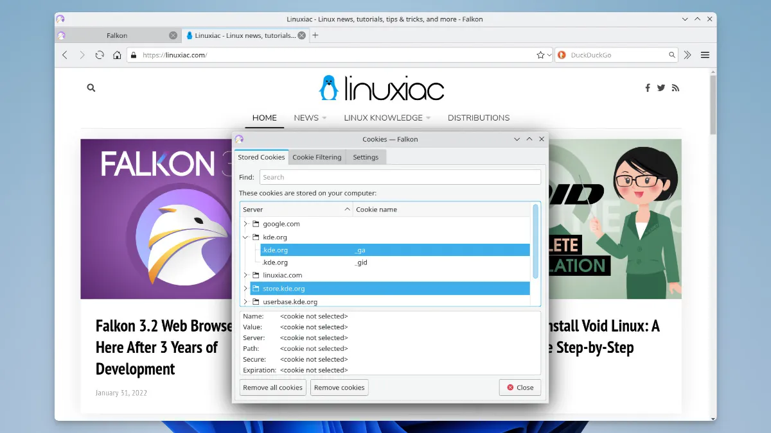This screenshot has width=771, height=433.
Task: Click the Falkon icon in cookies dialog title
Action: (239, 139)
